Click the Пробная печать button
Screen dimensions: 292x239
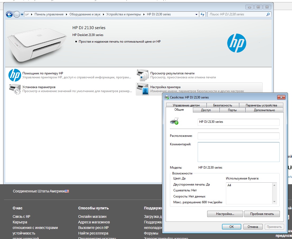pos(262,214)
